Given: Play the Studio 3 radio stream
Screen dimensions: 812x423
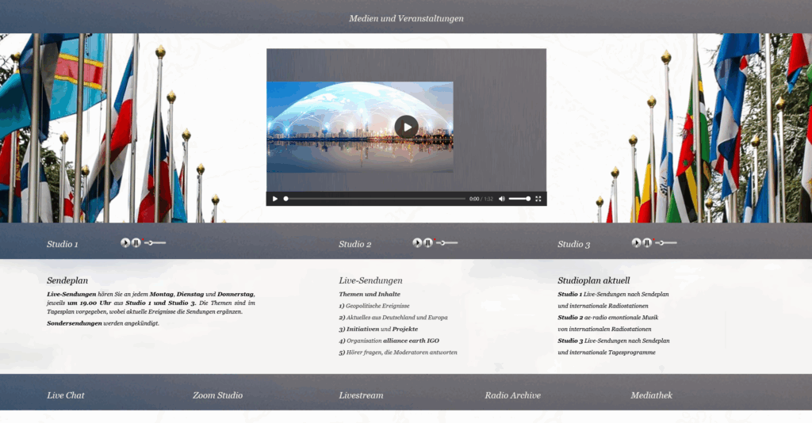Looking at the screenshot, I should point(636,243).
